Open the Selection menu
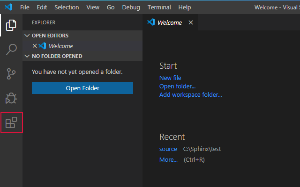Viewport: 300px width, 187px height. [x=67, y=7]
